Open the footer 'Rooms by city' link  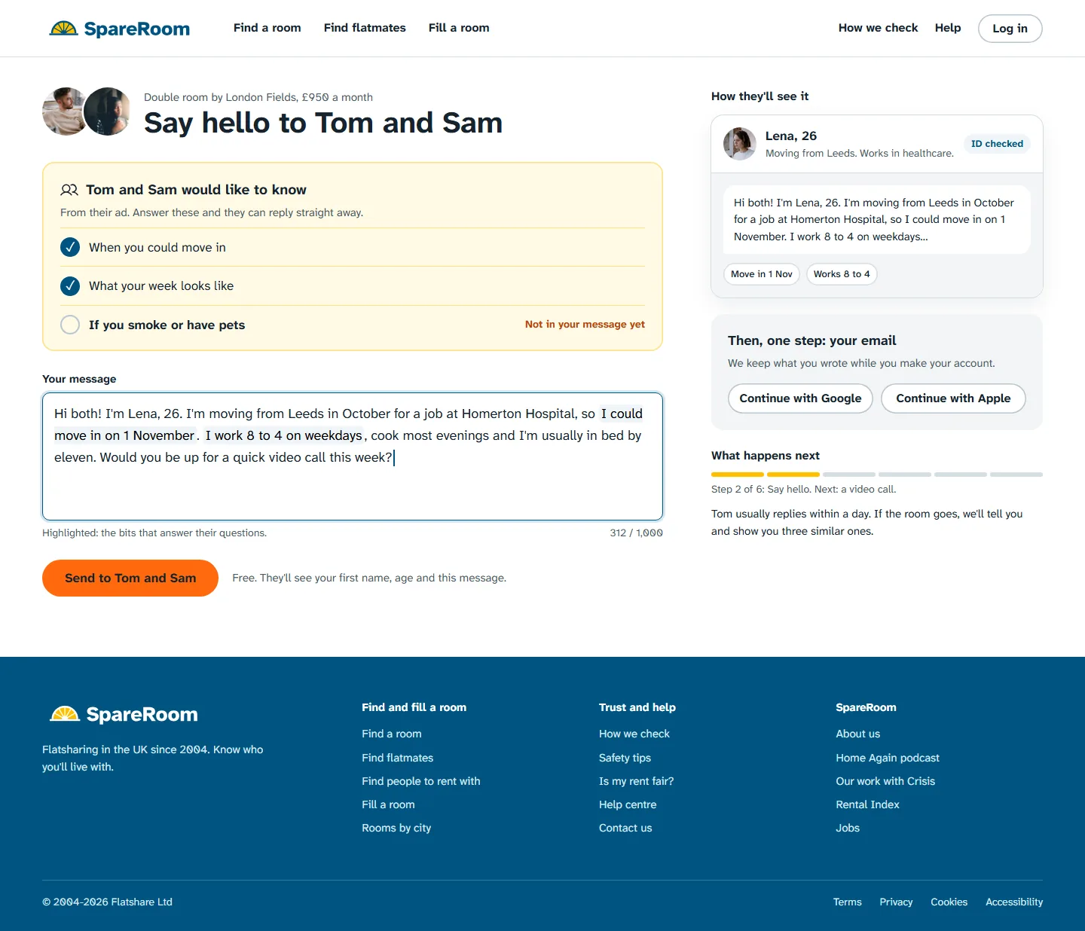396,828
